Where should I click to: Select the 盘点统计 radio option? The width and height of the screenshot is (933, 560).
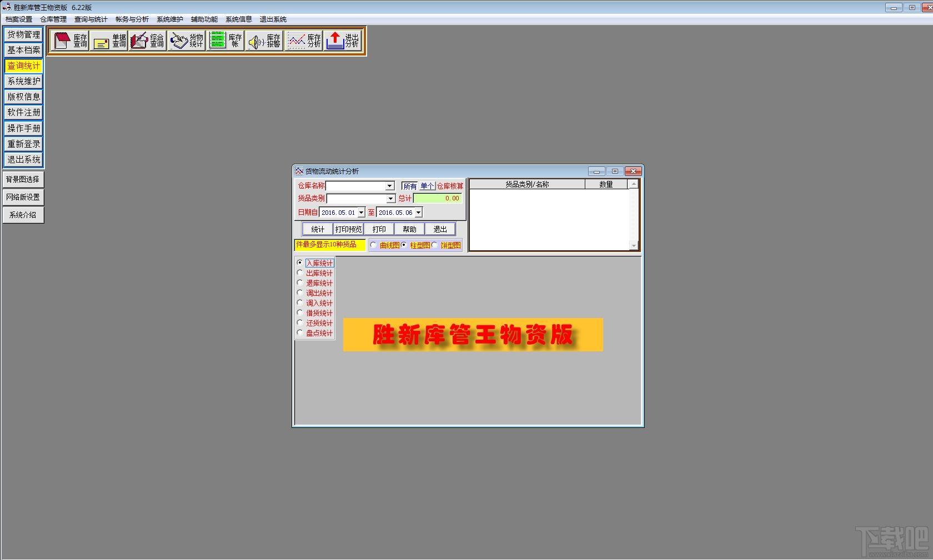point(315,333)
